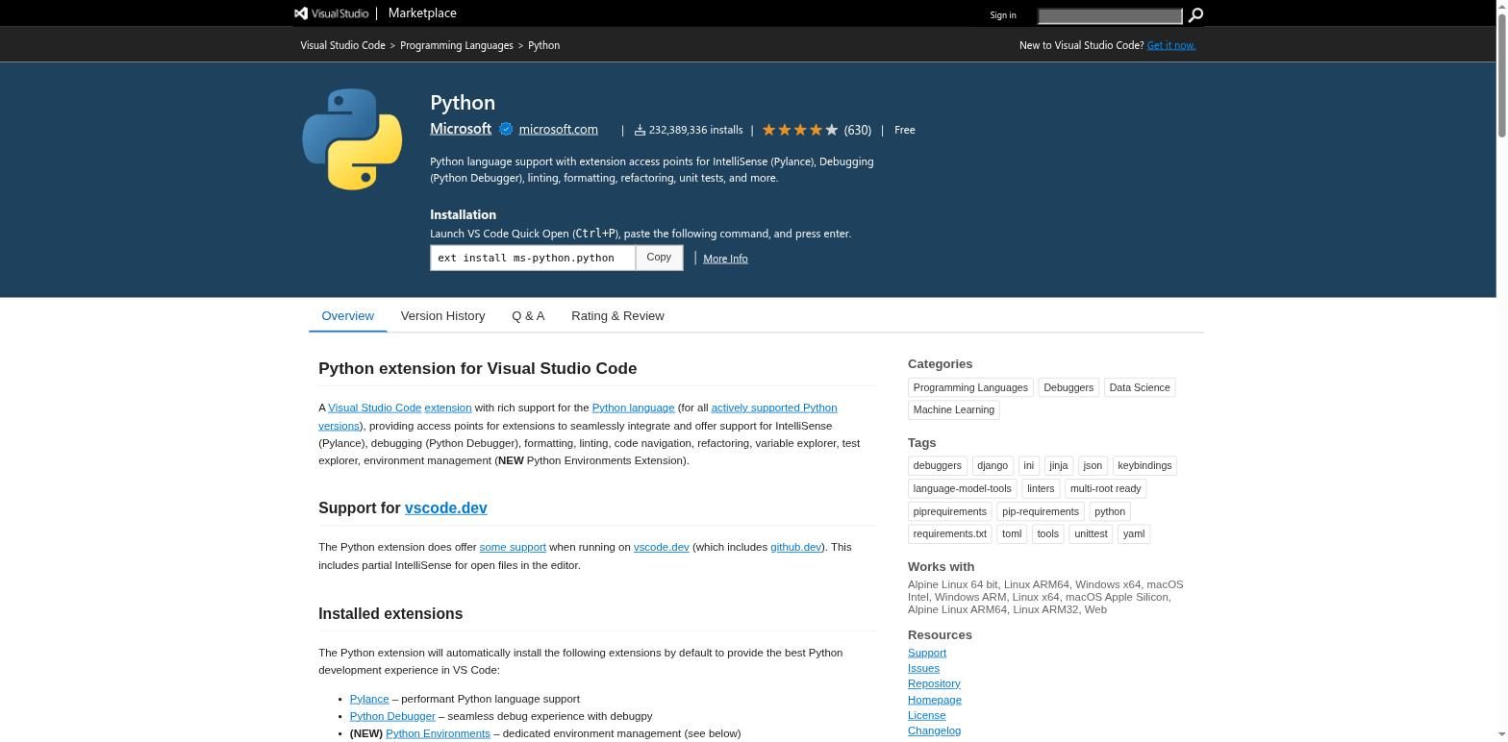The height and width of the screenshot is (742, 1508).
Task: Click the installs download icon
Action: click(x=640, y=130)
